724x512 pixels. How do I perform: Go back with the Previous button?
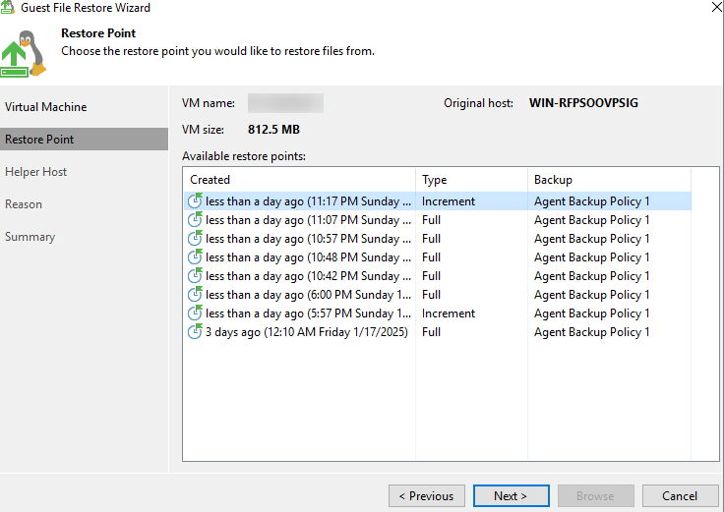click(x=427, y=496)
